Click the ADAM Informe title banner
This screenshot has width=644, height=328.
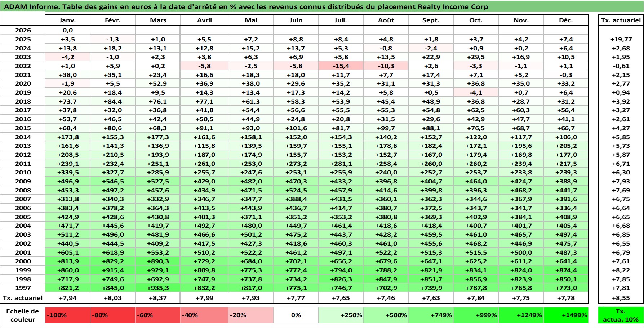(x=322, y=6)
